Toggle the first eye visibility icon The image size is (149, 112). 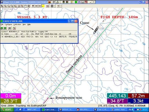click(33, 6)
